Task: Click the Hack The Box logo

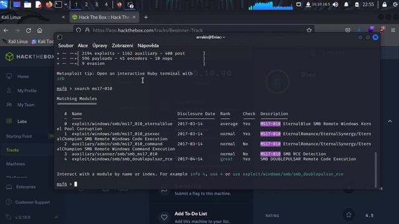Action: pyautogui.click(x=29, y=57)
